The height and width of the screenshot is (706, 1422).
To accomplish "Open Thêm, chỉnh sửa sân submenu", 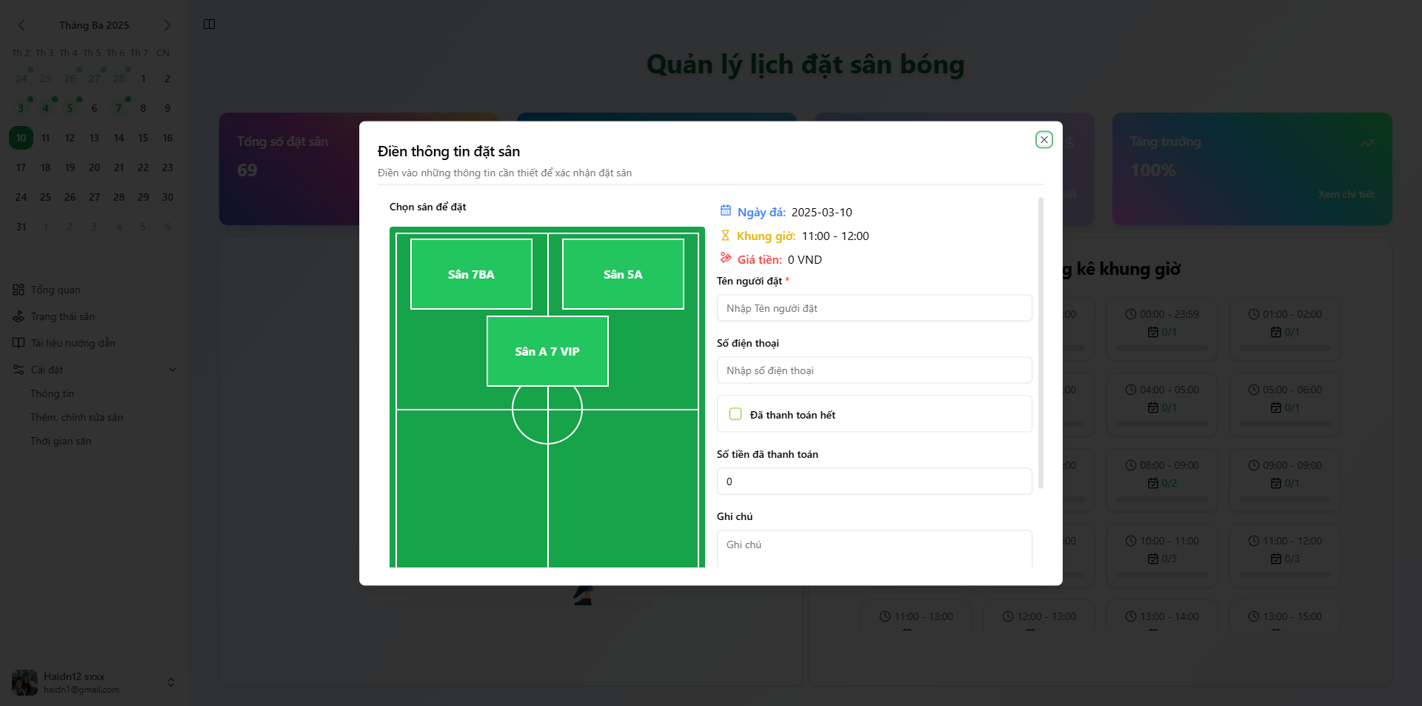I will tap(76, 417).
